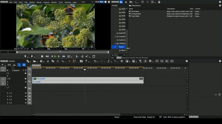Expand the TitleMixer folder in tree
The height and width of the screenshot is (124, 222).
tap(115, 43)
